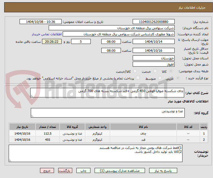Click the بازگشت back button
Viewport: 213px width, 178px height.
coord(65,170)
